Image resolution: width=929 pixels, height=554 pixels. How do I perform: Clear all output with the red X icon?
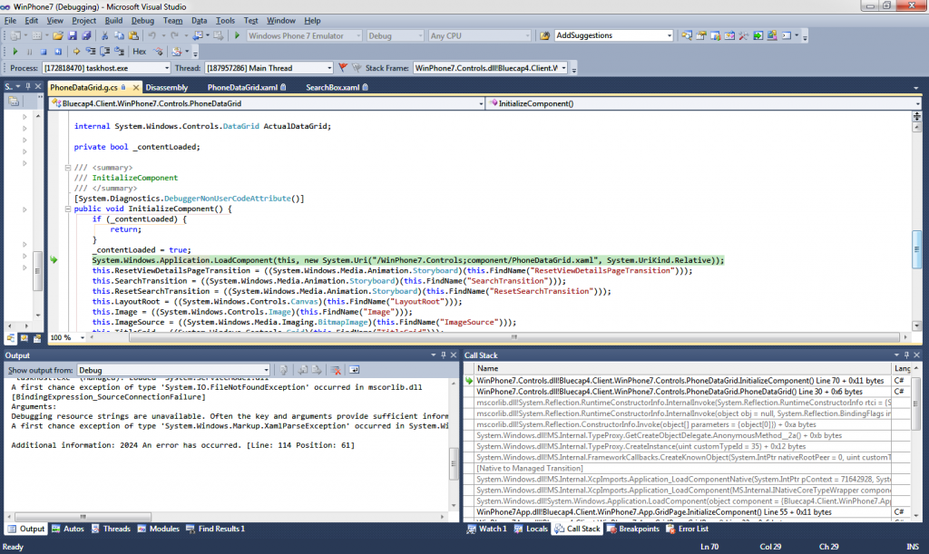pyautogui.click(x=336, y=370)
